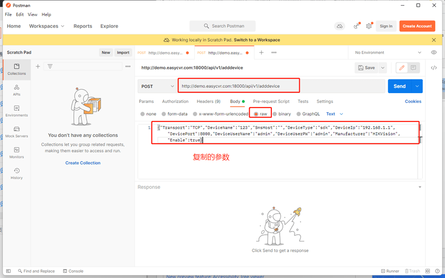Viewport: 445px width, 278px height.
Task: Click the plus icon to add a collection
Action: (38, 66)
